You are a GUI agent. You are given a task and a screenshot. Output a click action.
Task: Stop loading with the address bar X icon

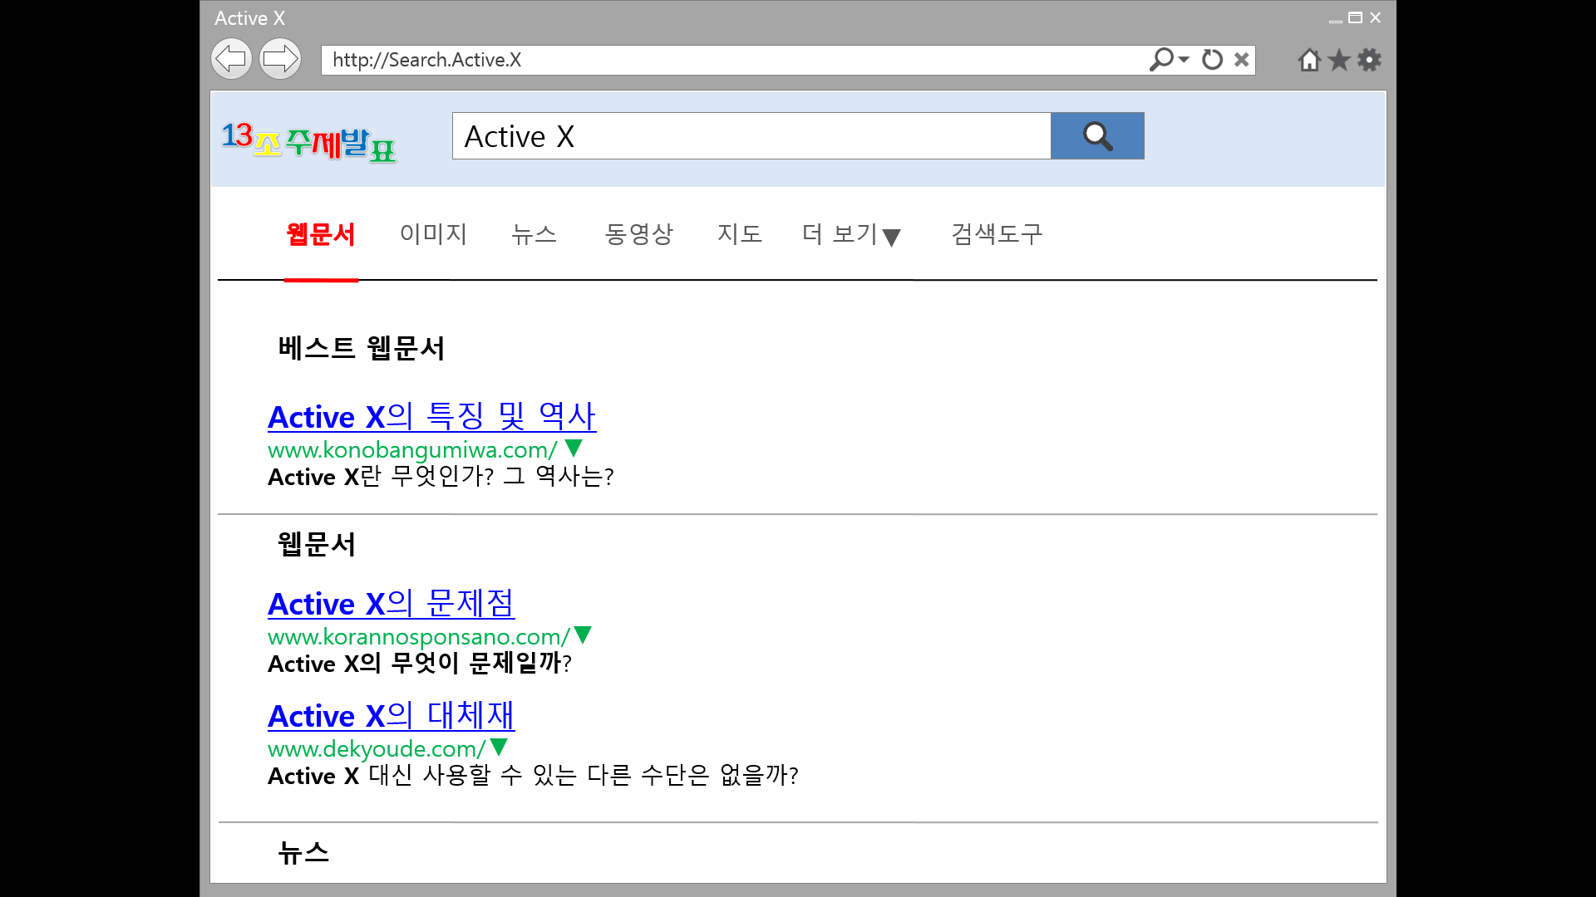click(x=1242, y=59)
